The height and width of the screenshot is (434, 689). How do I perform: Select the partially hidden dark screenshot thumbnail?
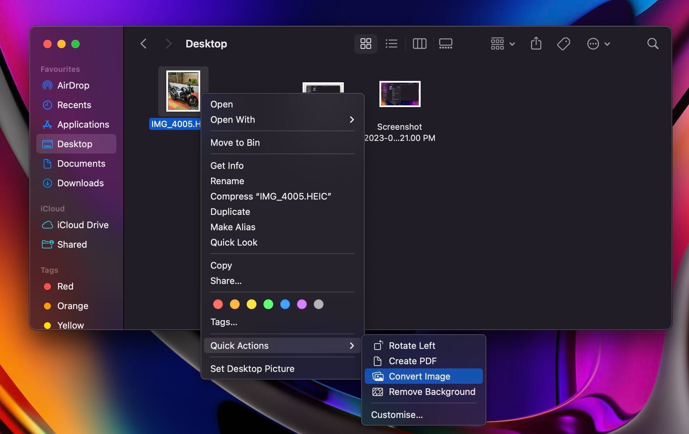(x=323, y=88)
